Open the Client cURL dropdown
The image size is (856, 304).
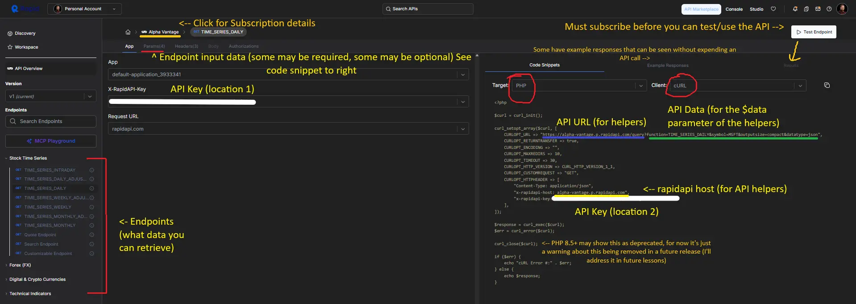738,86
